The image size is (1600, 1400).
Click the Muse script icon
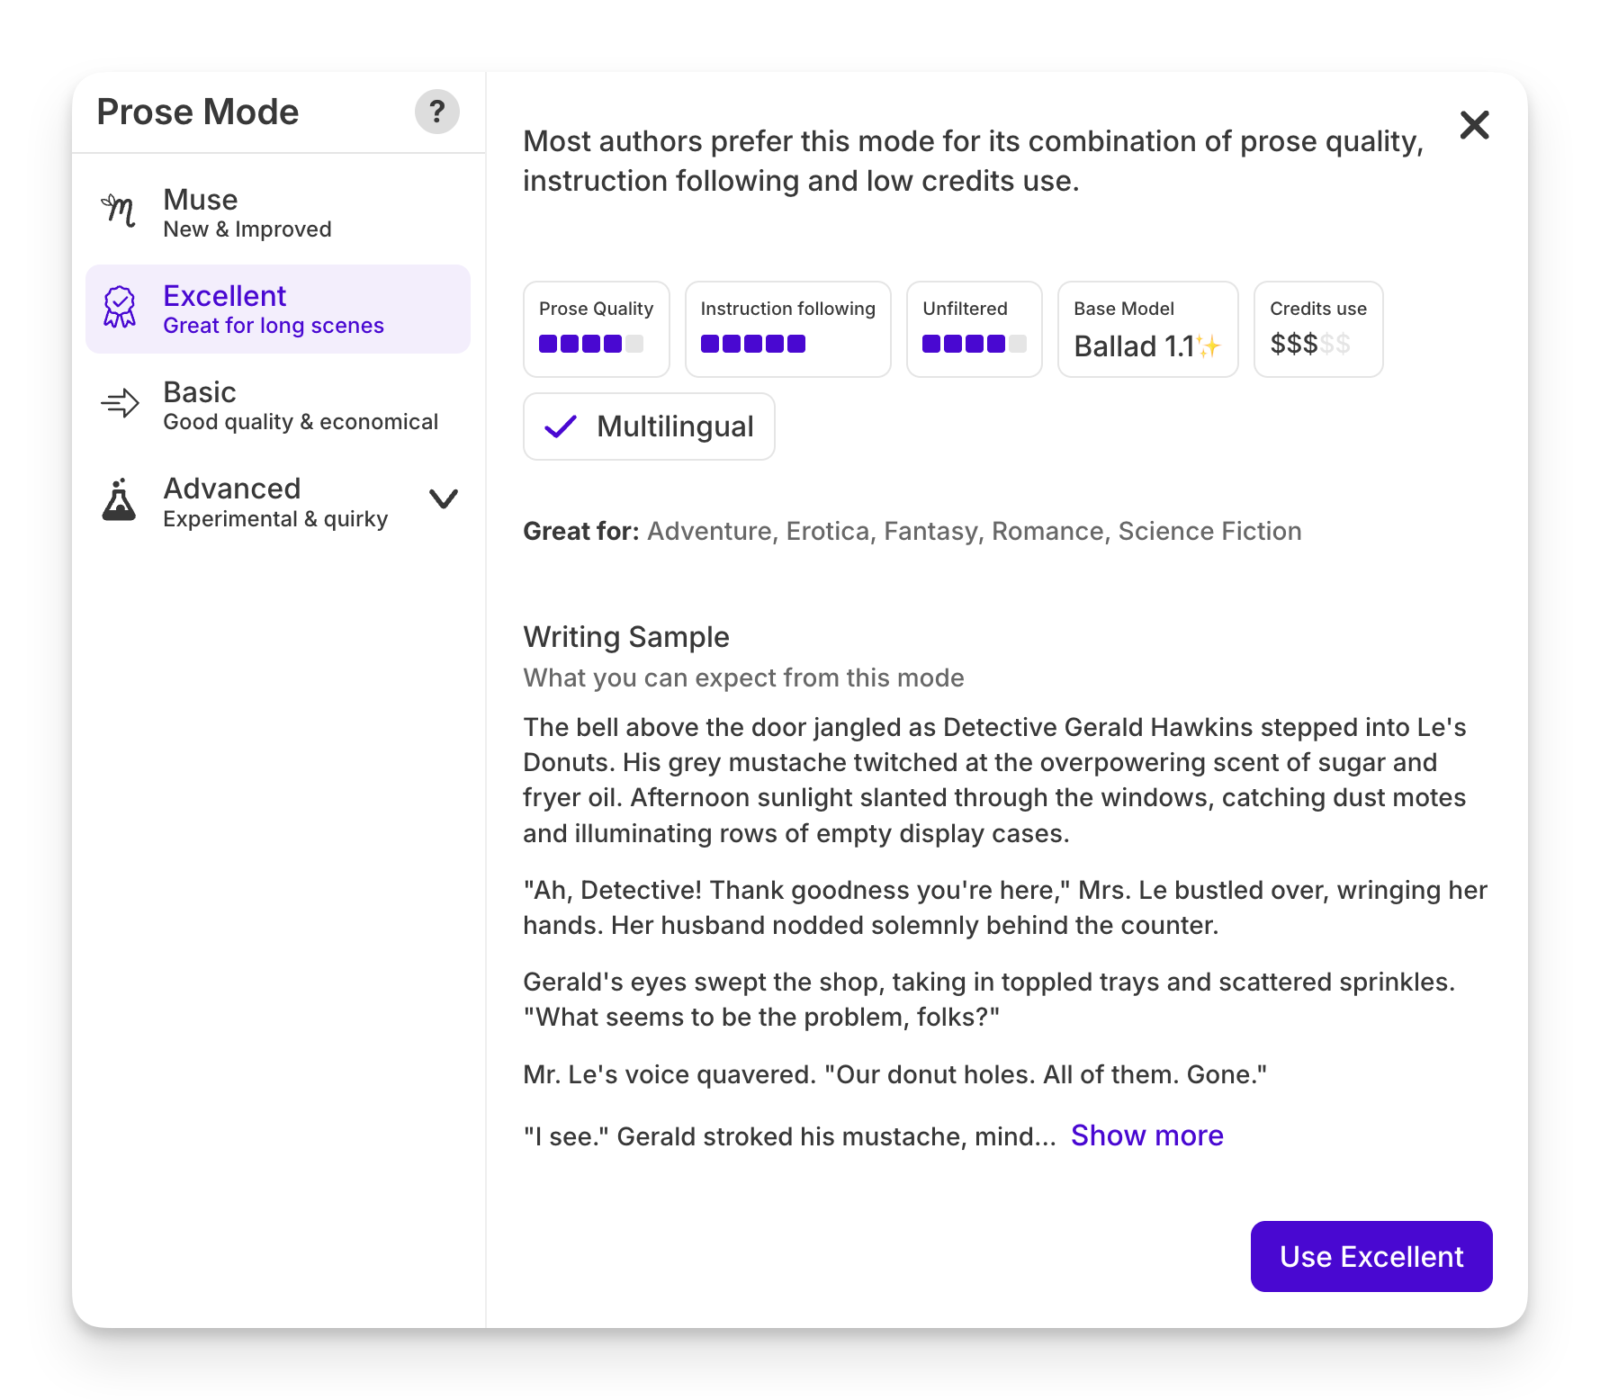[119, 211]
